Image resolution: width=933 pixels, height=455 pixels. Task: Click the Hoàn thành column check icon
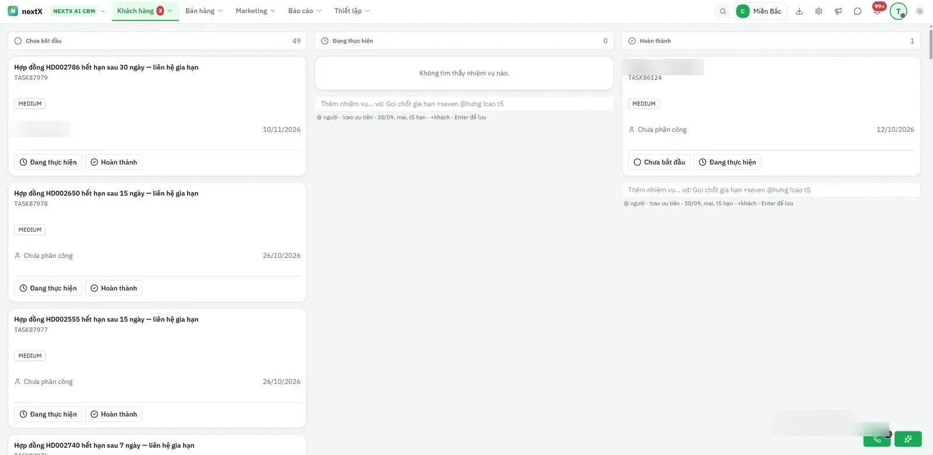tap(632, 41)
